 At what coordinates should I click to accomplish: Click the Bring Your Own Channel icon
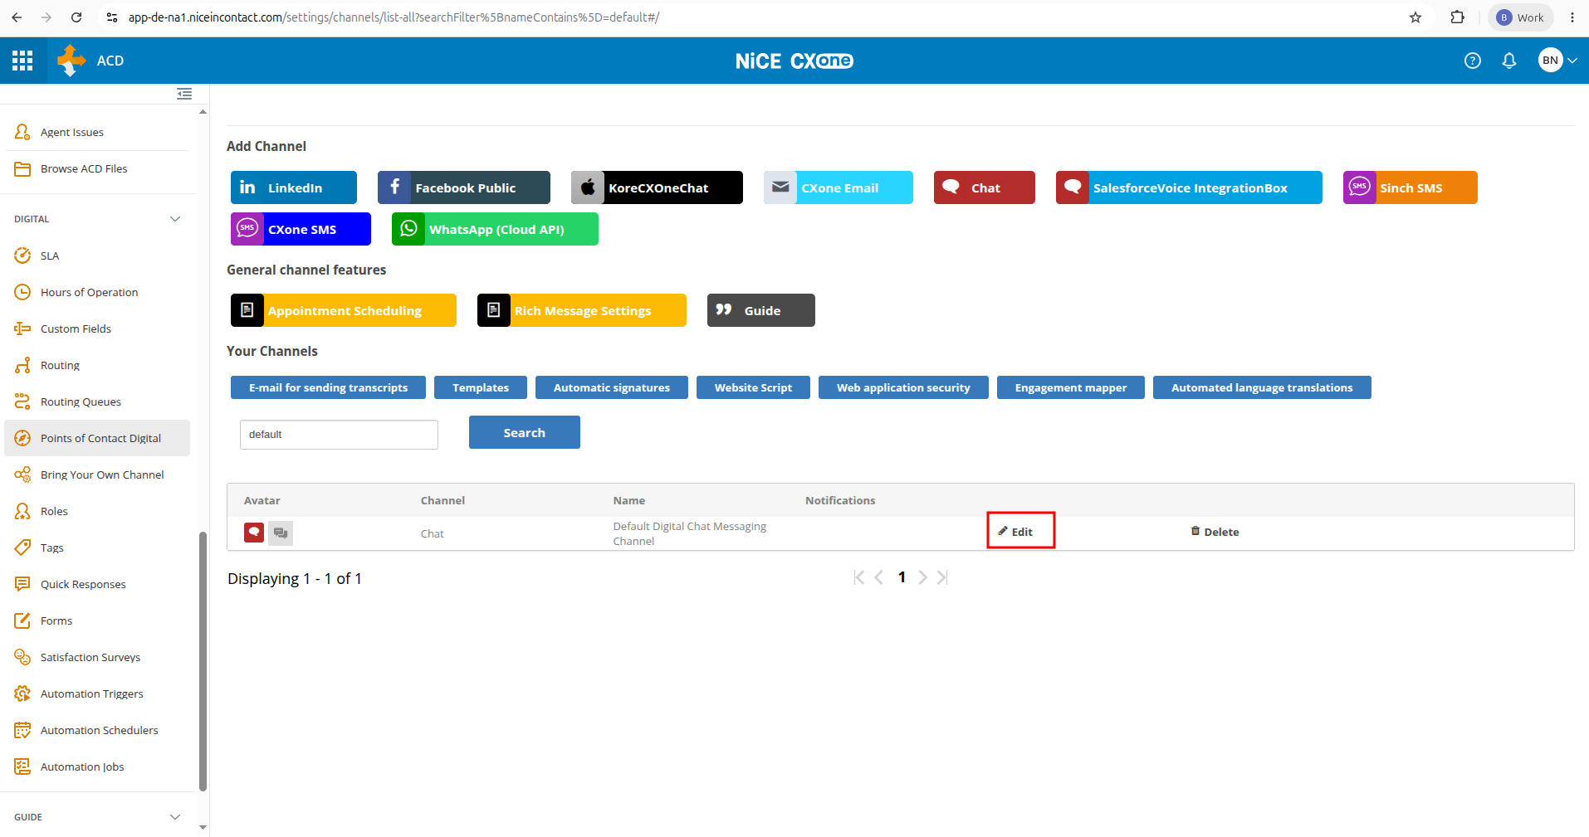22,474
